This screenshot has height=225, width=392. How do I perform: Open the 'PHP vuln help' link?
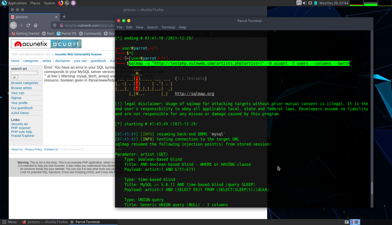22,132
